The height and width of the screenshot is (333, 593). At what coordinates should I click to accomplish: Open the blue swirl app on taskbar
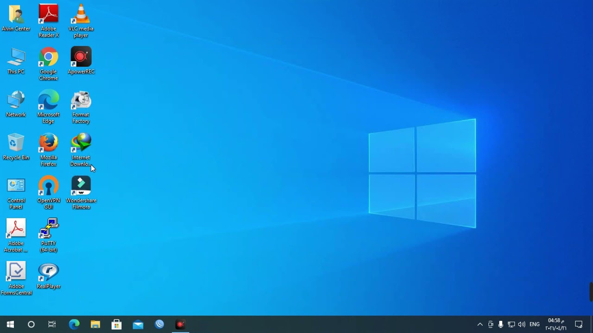point(159,324)
